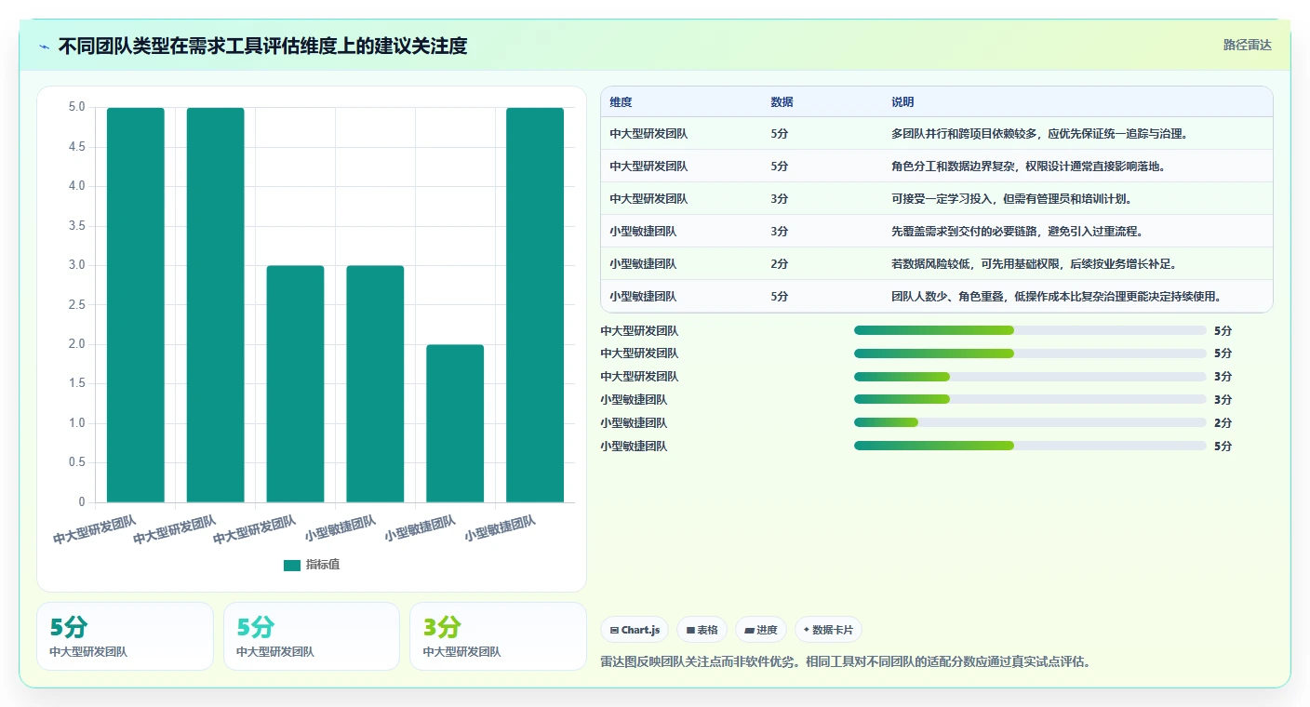Click the 0.5 y-axis label

click(x=76, y=462)
